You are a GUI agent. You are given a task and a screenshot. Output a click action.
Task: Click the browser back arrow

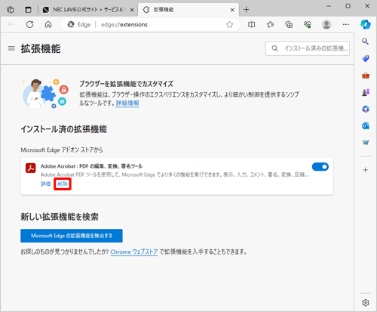11,24
